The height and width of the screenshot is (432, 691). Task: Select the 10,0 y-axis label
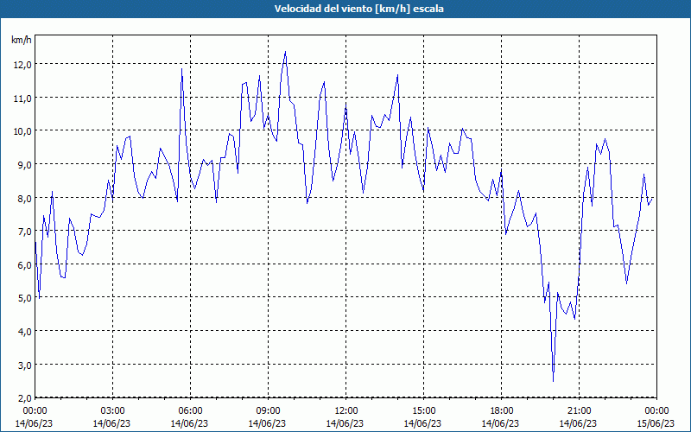(22, 131)
